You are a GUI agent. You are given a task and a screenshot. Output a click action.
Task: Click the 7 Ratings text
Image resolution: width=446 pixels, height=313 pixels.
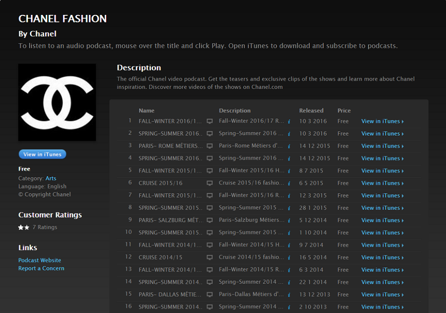(x=45, y=227)
